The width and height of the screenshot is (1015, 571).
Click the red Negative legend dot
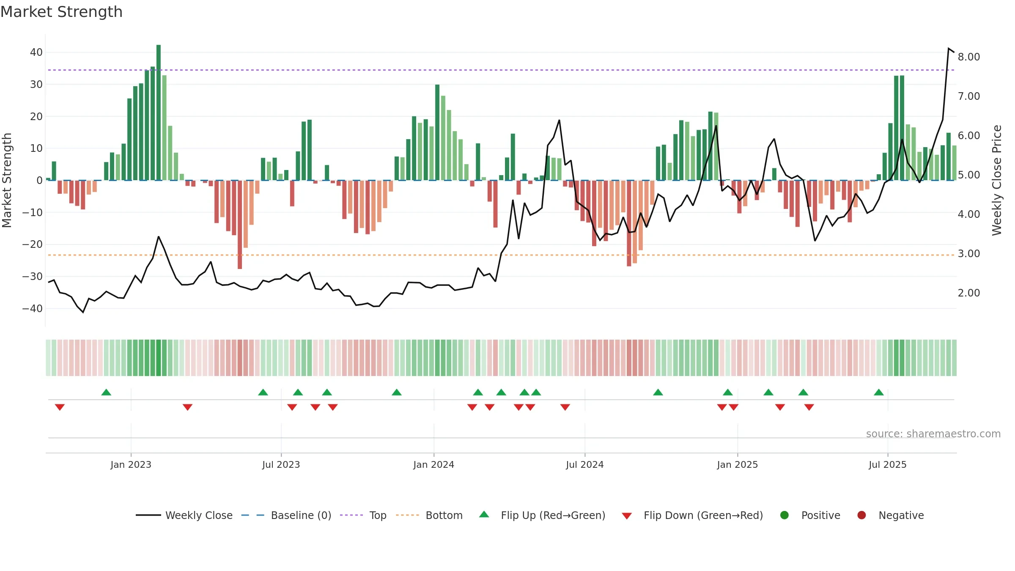[861, 515]
